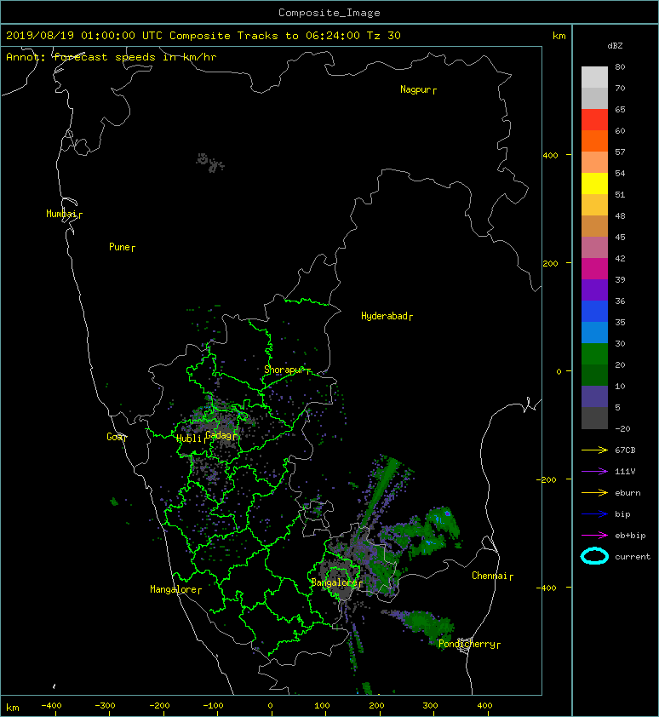
Task: Click 'Annot: forecast speeds in km/hr' text
Action: pos(112,57)
